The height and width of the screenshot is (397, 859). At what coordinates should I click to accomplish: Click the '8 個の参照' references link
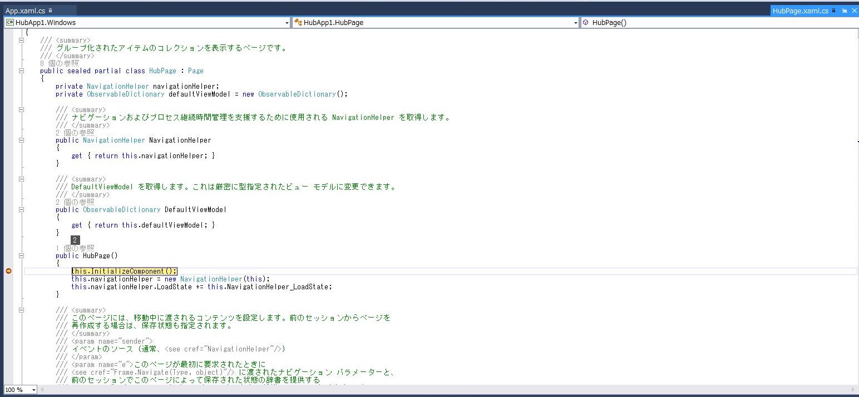pyautogui.click(x=59, y=63)
